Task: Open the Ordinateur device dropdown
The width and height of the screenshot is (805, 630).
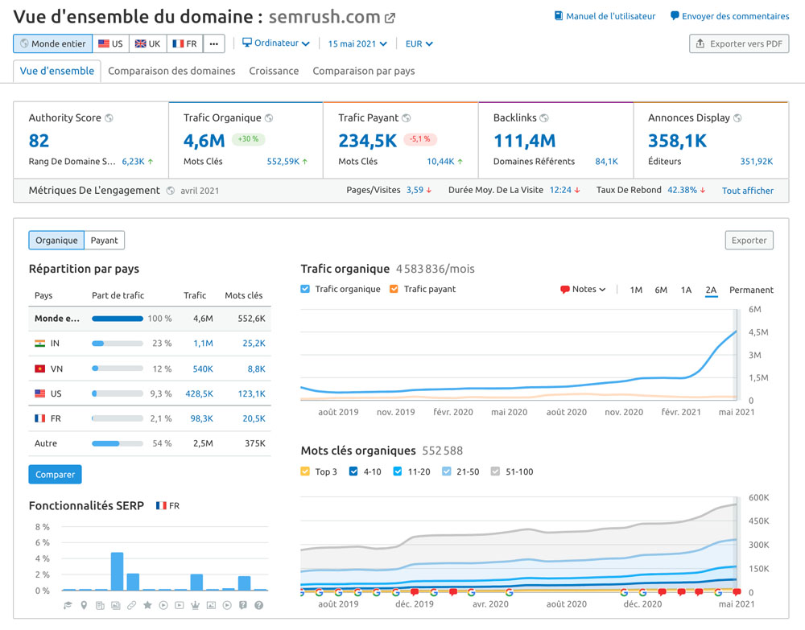Action: (x=276, y=43)
